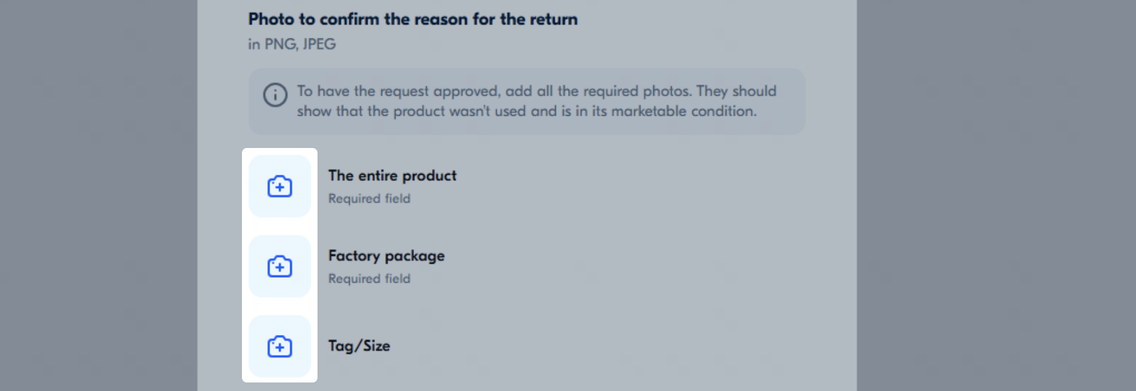This screenshot has height=391, width=1136.
Task: Click the in PNG, JPEG subtitle text
Action: coord(291,44)
